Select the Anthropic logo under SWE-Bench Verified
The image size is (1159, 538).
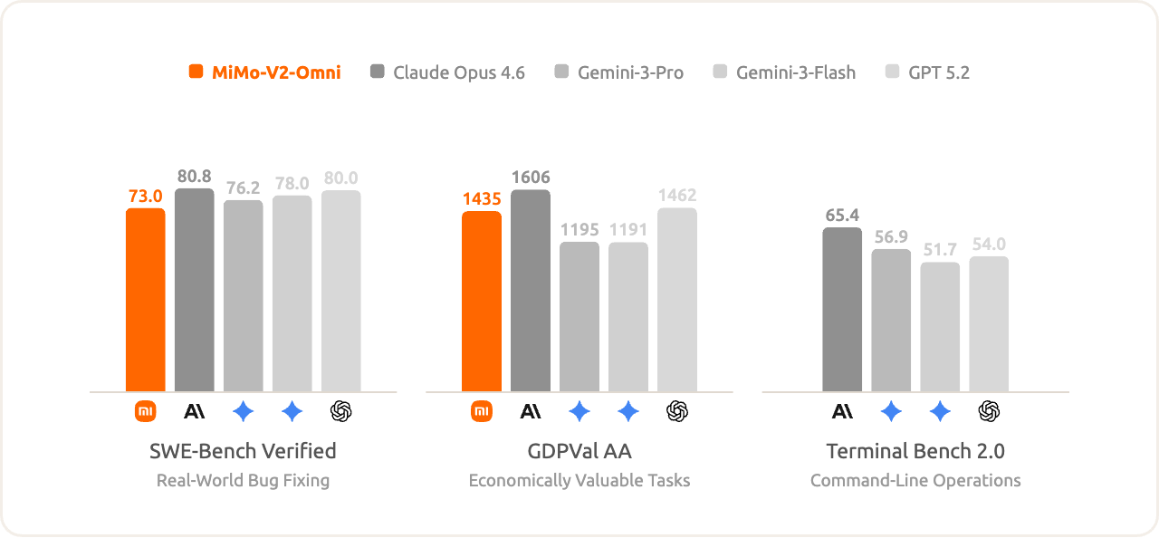[x=194, y=411]
